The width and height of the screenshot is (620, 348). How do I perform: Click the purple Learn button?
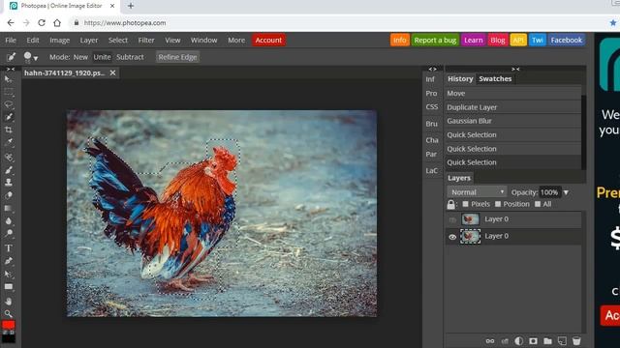point(474,41)
